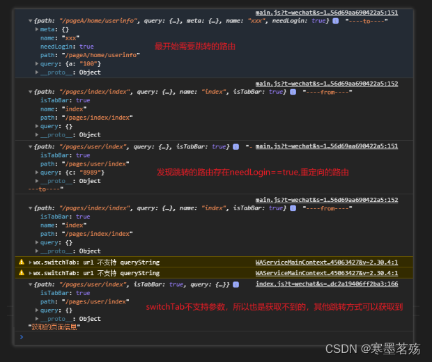Click info badge on the /pages/user/index isTabBar: true} summary

click(x=236, y=147)
